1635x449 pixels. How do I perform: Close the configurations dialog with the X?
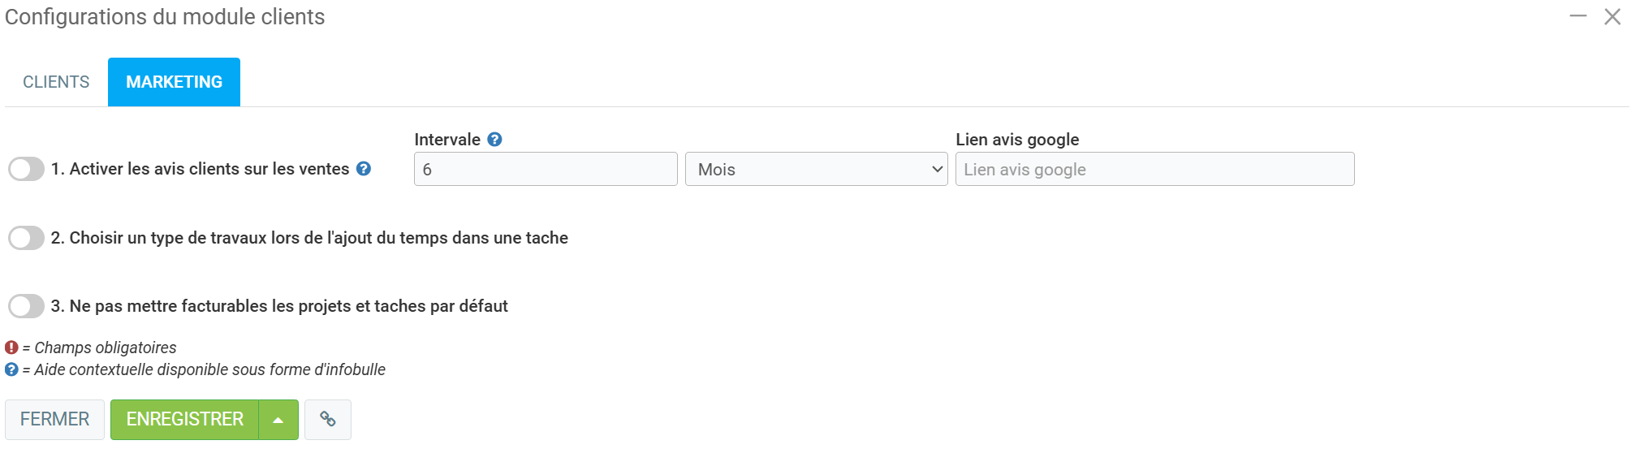click(x=1612, y=16)
